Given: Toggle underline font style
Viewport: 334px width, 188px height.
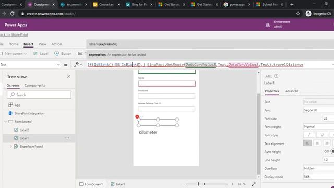Looking at the screenshot, I should [322, 135].
